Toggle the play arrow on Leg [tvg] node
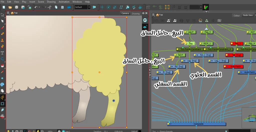 (185, 61)
